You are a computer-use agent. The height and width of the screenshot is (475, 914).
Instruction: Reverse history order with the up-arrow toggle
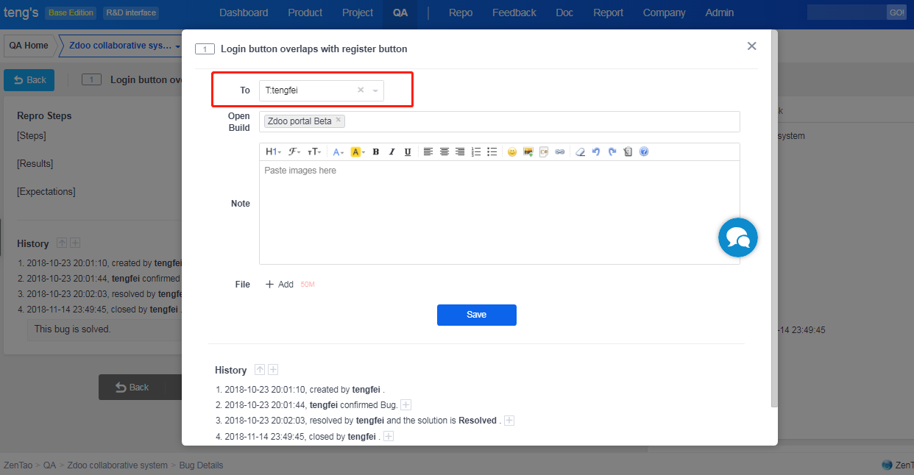point(259,370)
